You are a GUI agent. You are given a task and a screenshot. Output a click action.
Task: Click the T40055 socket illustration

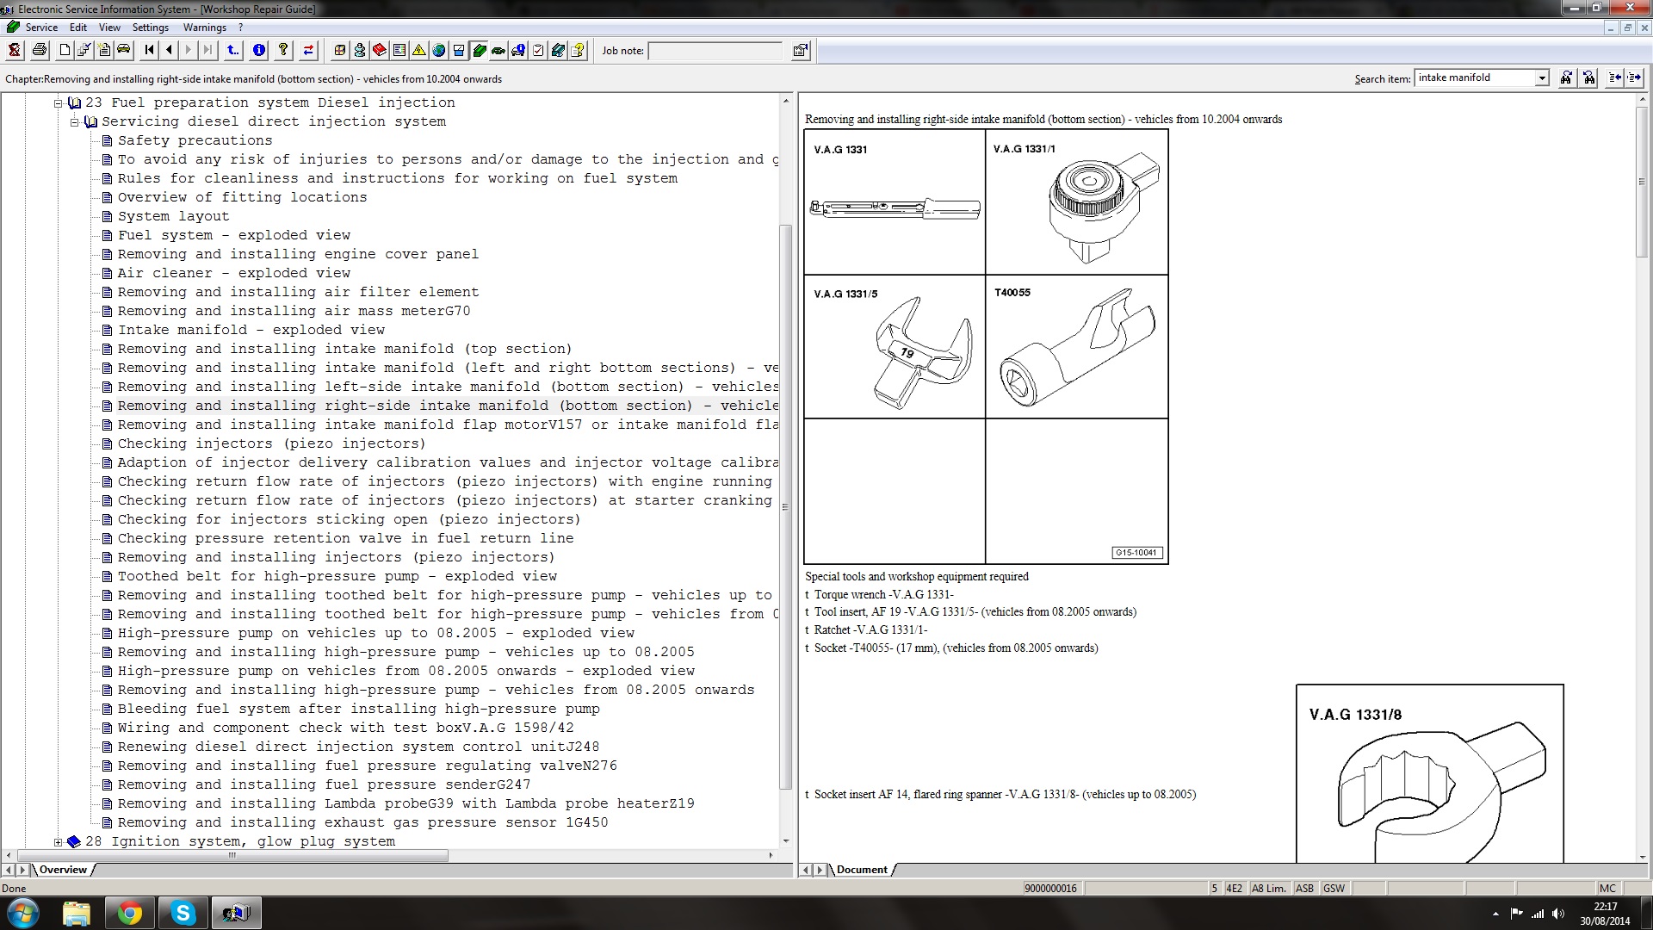click(1076, 349)
